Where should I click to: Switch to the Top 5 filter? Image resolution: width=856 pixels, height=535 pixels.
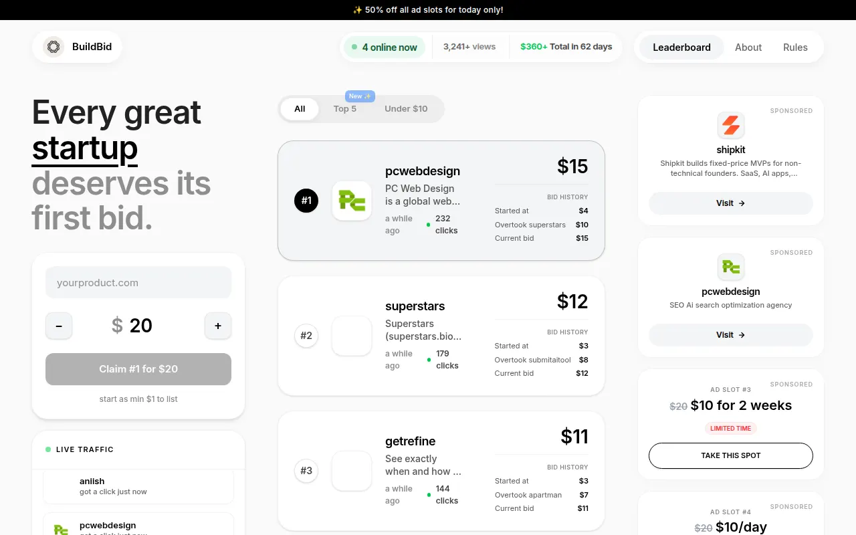click(345, 109)
